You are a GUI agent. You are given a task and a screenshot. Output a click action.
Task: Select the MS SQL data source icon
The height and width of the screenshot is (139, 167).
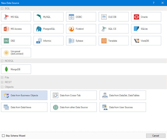6,17
